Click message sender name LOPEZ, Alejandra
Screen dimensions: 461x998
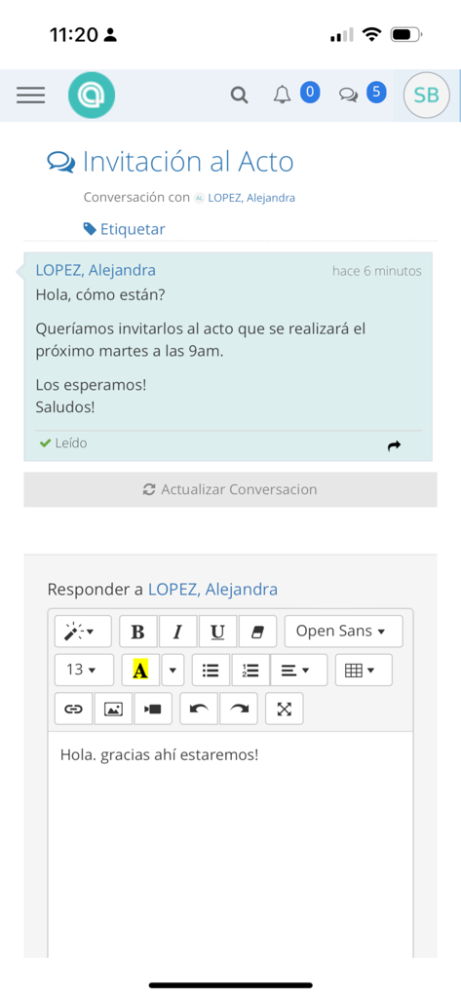tap(96, 270)
